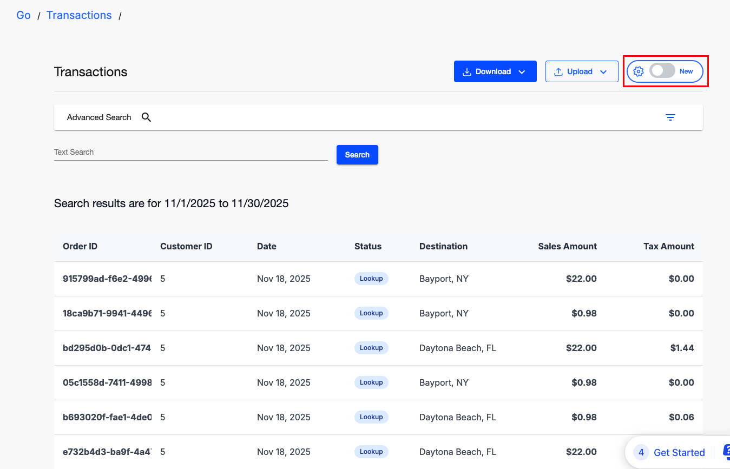Screen dimensions: 730x469
Task: Sort by the Sales Amount column header
Action: pos(567,246)
